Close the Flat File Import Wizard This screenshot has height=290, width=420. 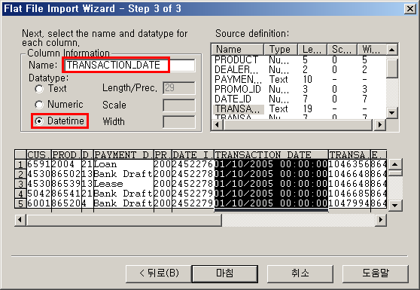pyautogui.click(x=410, y=9)
